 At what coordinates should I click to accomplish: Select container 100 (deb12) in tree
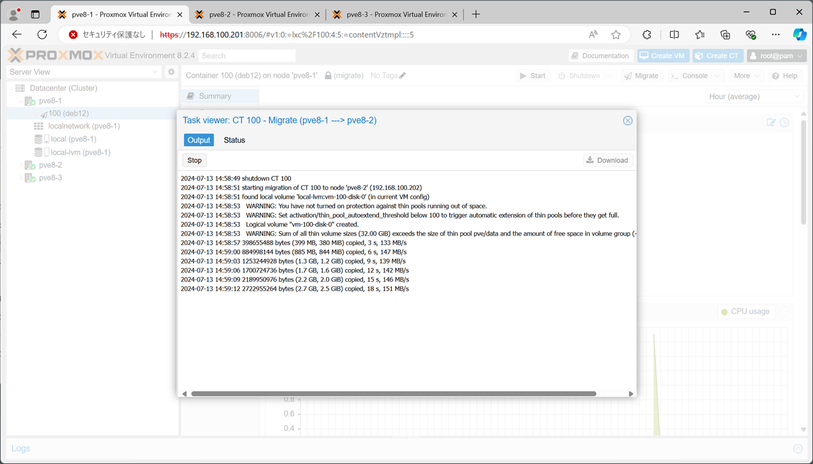click(68, 114)
